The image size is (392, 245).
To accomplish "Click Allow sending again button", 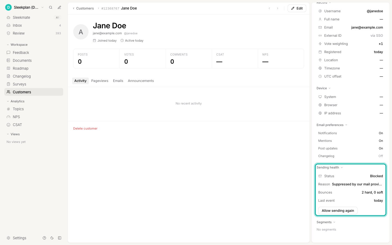I will point(338,211).
